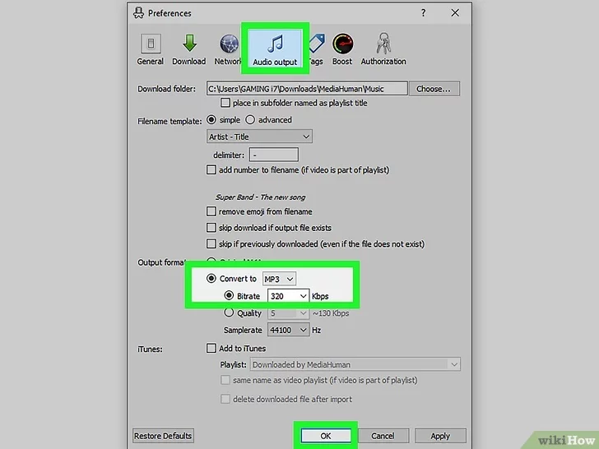This screenshot has width=599, height=449.
Task: Click the Restore Defaults button
Action: (x=163, y=436)
